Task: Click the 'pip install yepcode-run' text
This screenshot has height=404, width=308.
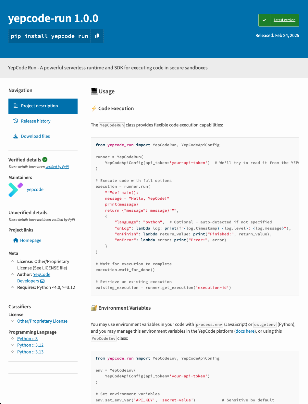Action: 49,36
